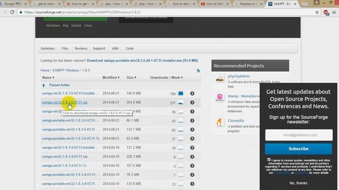Open the Clonezilla project logo
Screen dimensions: 339x190
pos(220,122)
